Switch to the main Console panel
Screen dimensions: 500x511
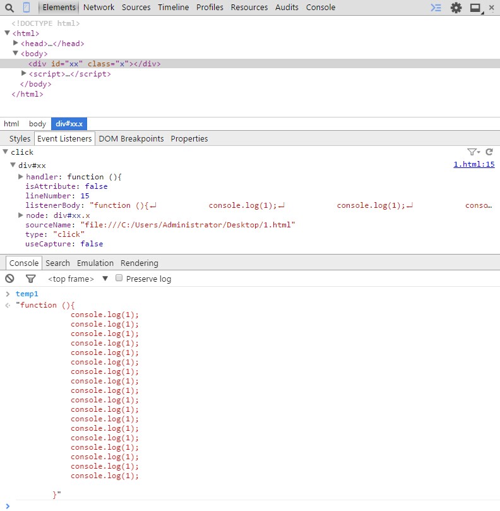[321, 7]
